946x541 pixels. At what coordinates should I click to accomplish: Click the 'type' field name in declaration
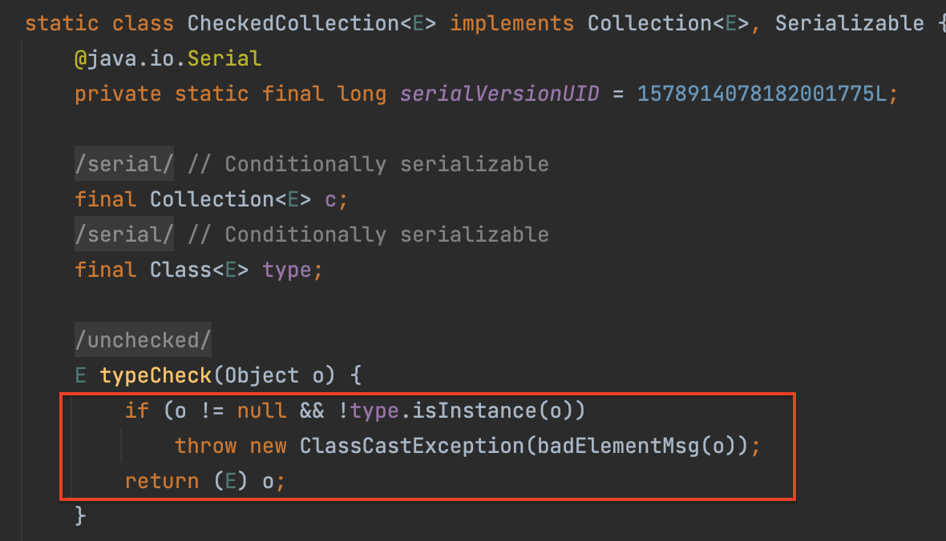287,270
